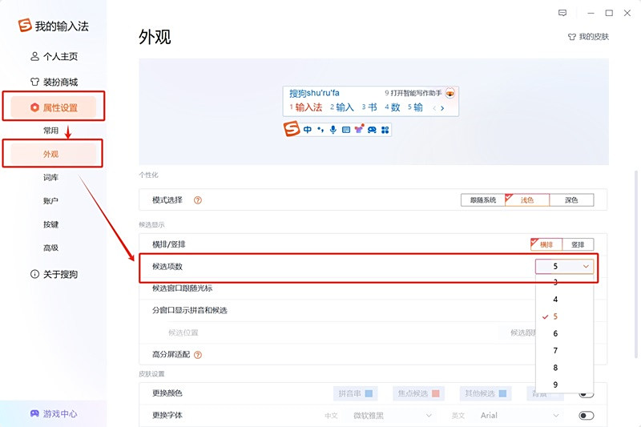
Task: Select 跟随系统 mode option
Action: click(483, 199)
